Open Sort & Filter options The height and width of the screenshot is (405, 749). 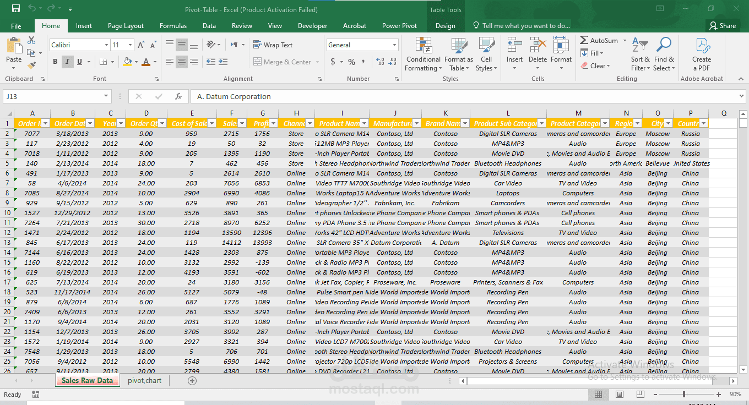pyautogui.click(x=640, y=54)
